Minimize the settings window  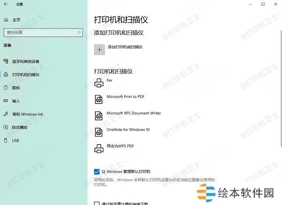coord(250,4)
